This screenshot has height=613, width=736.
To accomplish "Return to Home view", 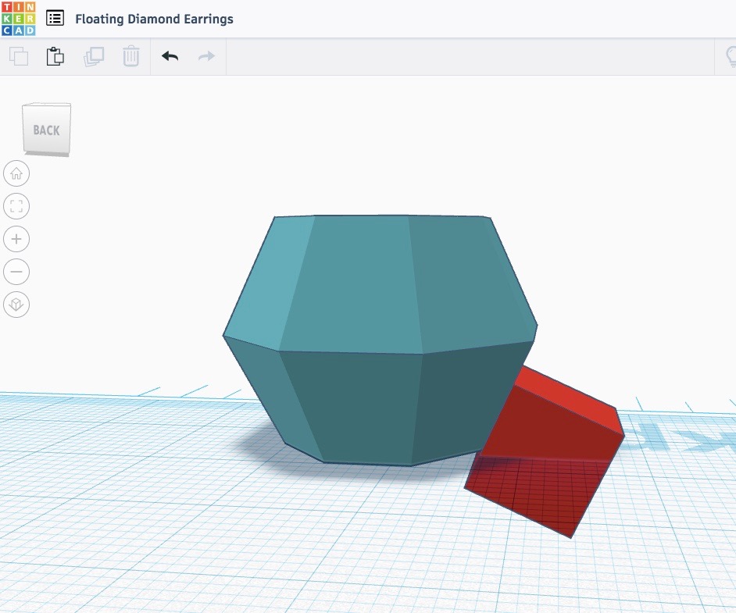I will 16,173.
